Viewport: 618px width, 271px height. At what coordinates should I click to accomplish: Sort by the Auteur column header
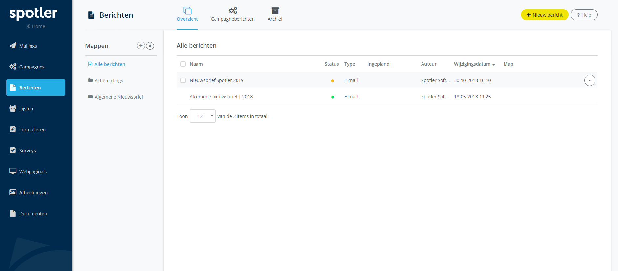coord(429,64)
